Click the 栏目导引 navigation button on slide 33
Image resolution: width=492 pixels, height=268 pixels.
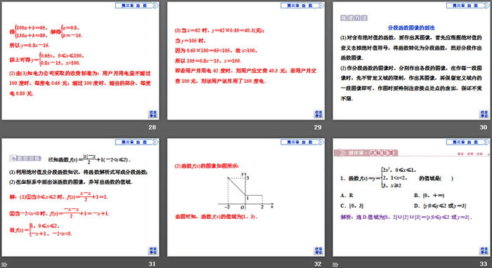[x=484, y=250]
